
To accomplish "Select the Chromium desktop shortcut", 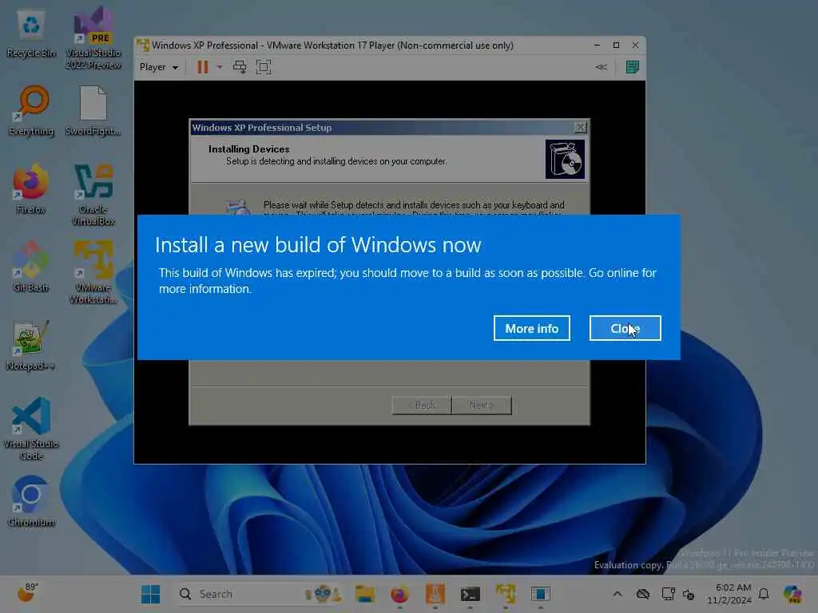I will (x=31, y=501).
